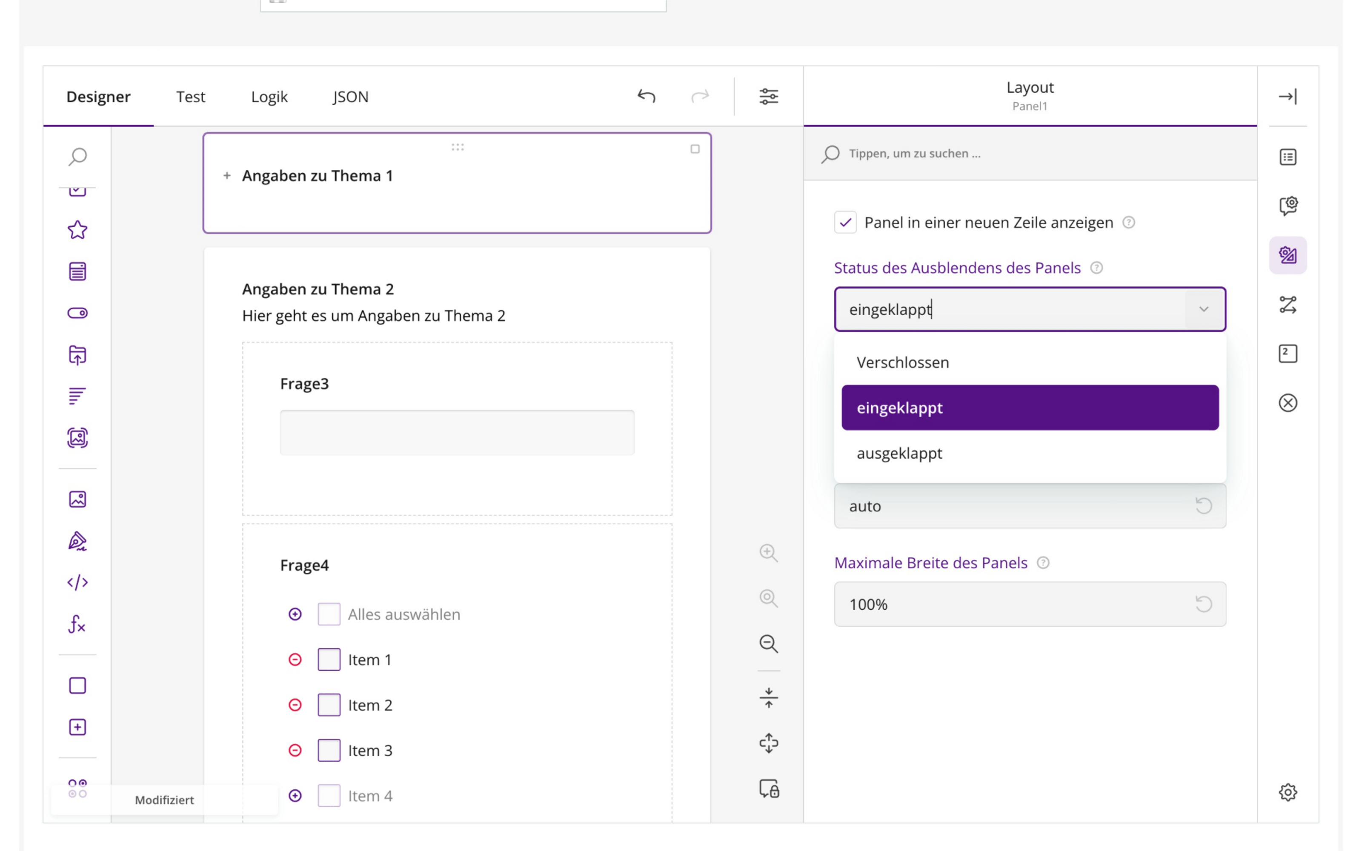
Task: Select the File upload toolbox item
Action: (x=77, y=355)
